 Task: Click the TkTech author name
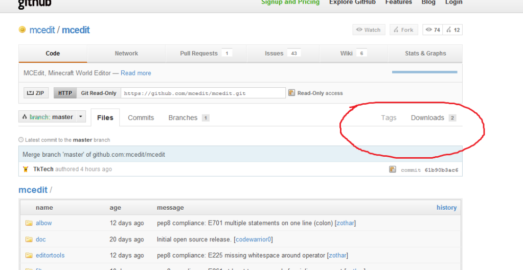(43, 169)
